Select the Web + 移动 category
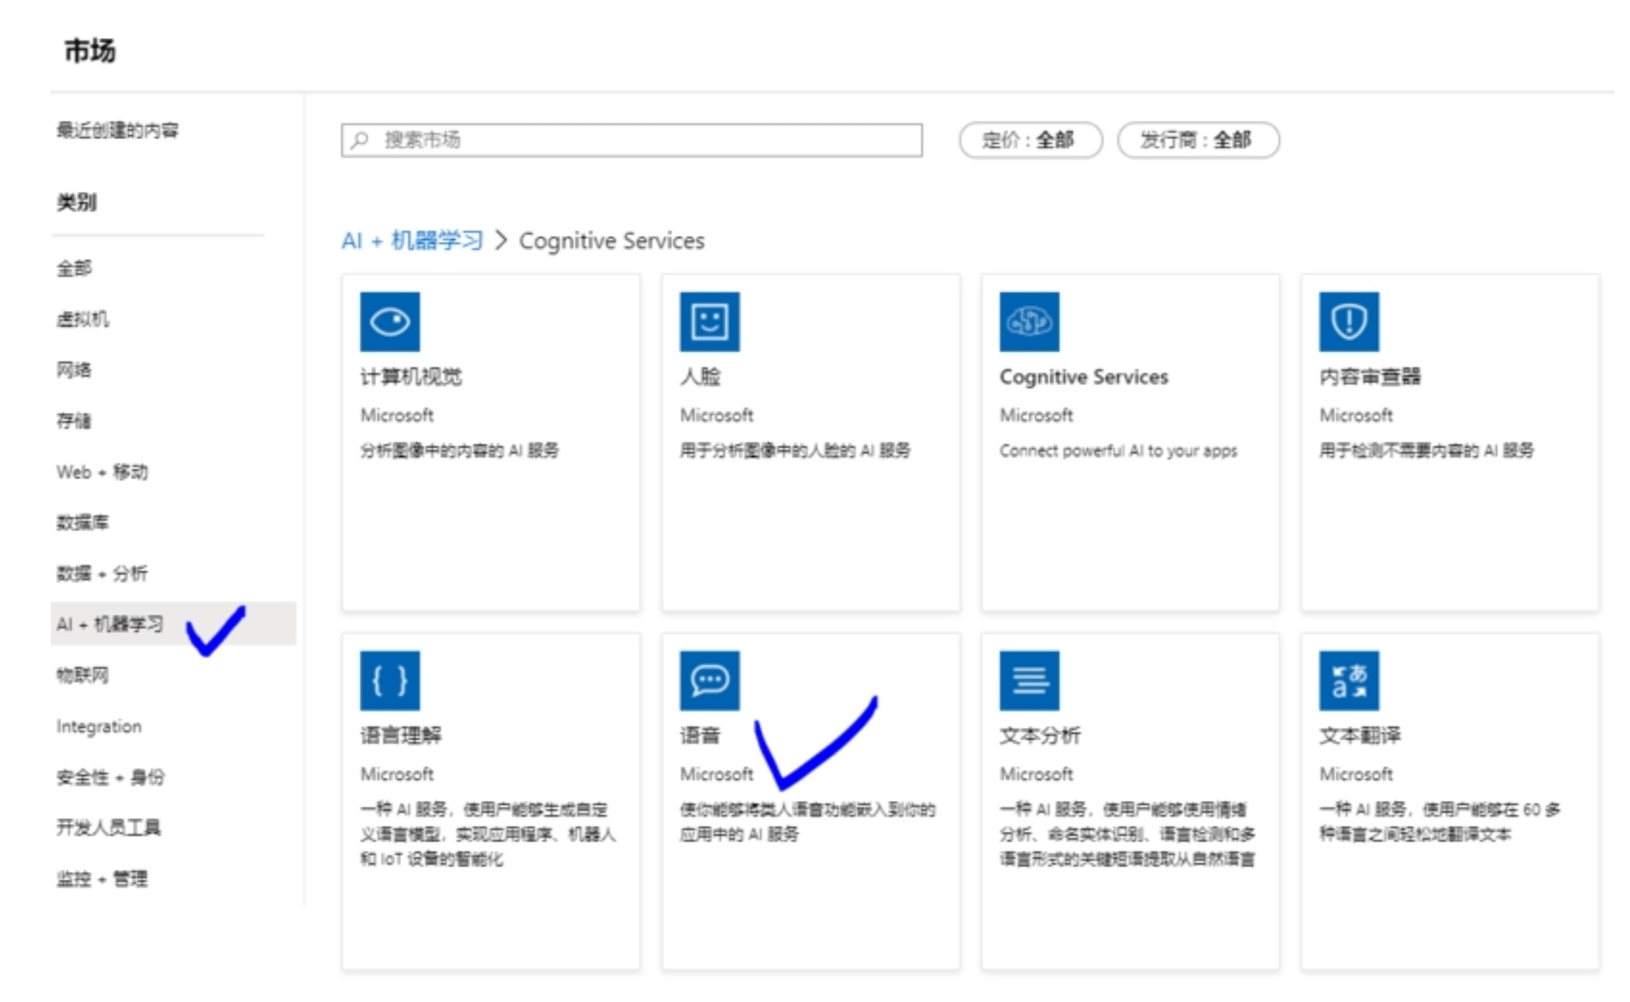 102,472
